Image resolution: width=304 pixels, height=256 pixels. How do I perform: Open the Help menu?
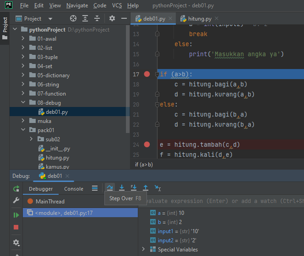[133, 5]
